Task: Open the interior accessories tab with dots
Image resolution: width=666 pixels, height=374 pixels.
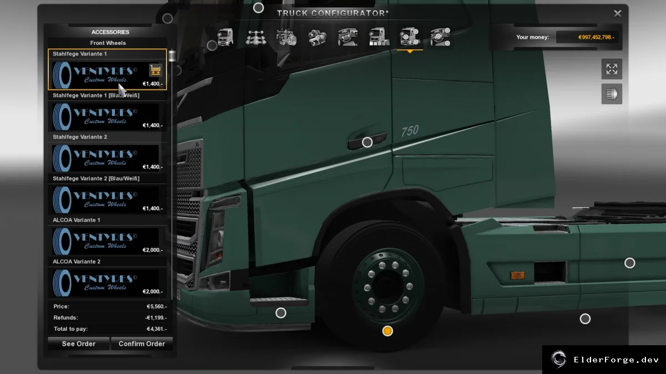Action: (440, 37)
